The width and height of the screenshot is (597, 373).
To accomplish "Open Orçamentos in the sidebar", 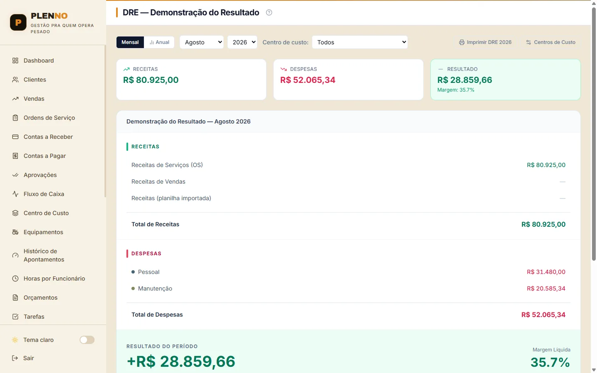I will [x=52, y=298].
